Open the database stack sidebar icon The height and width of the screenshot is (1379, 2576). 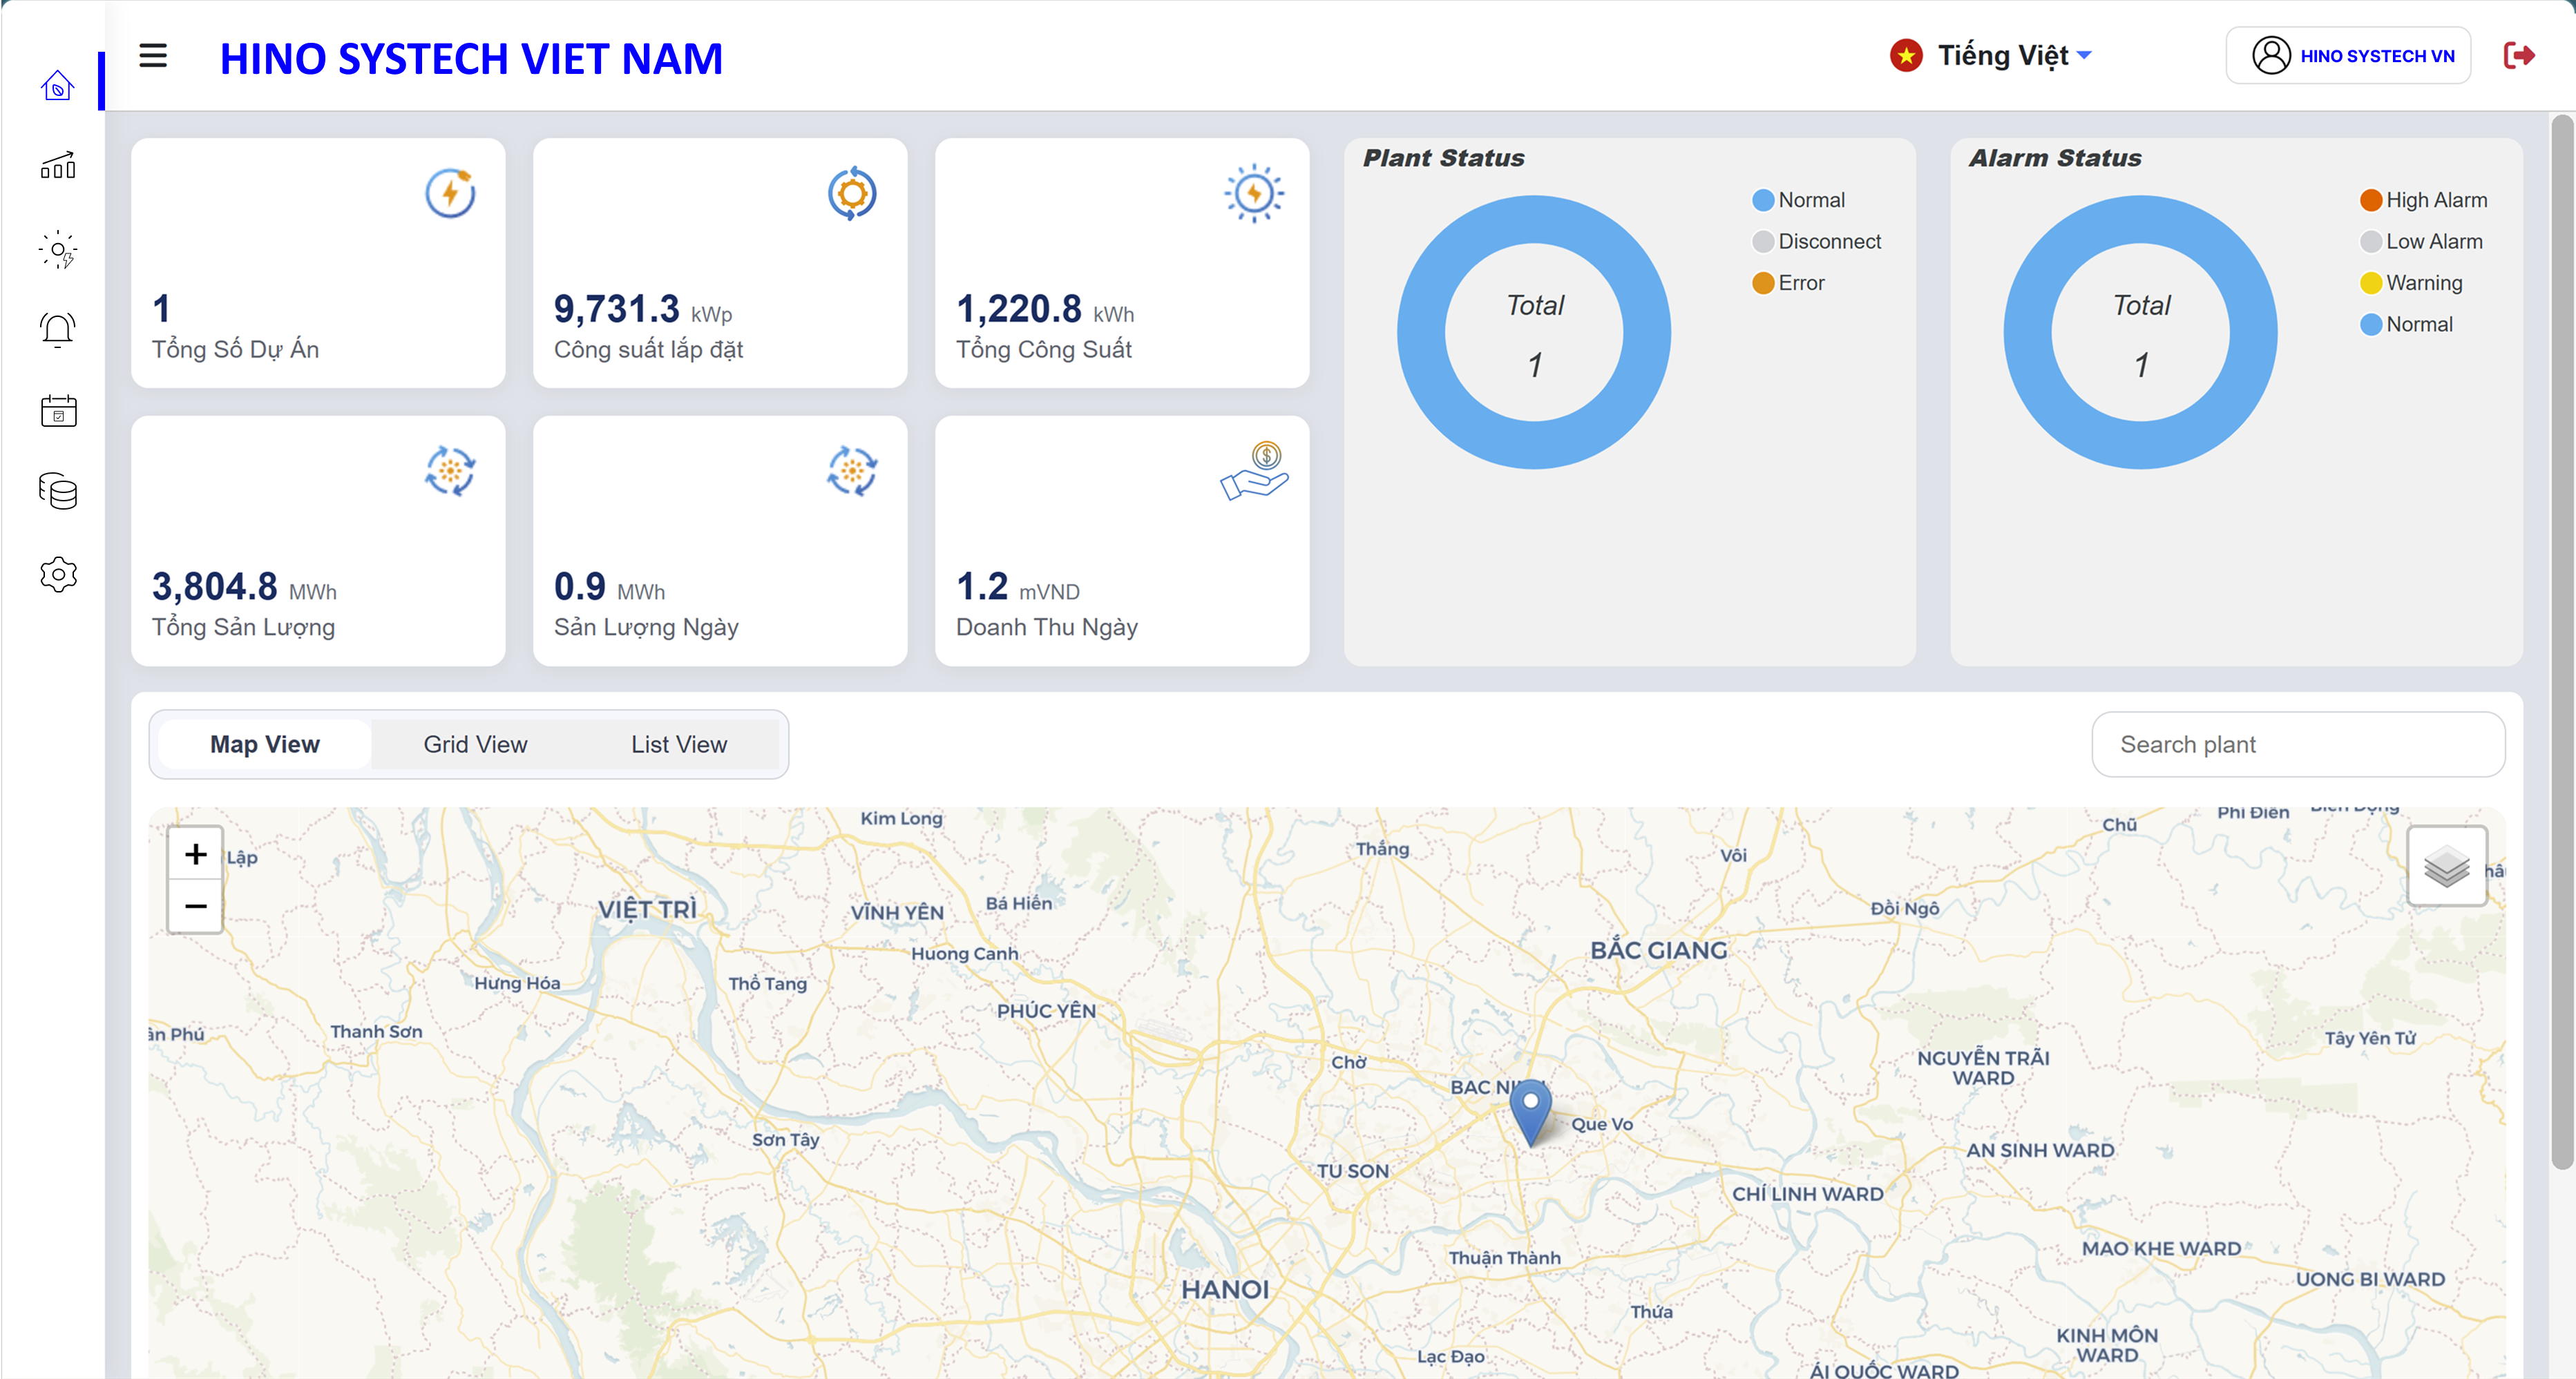click(58, 492)
